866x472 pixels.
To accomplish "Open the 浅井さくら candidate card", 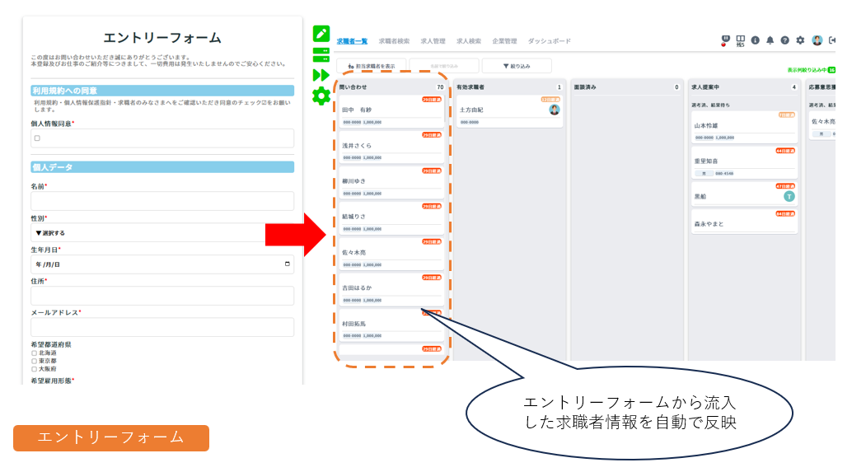I will click(391, 147).
